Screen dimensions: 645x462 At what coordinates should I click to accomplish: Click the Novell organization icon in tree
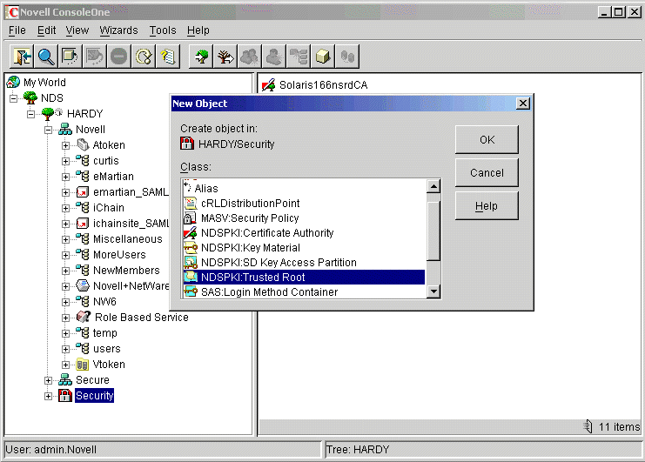pyautogui.click(x=65, y=129)
